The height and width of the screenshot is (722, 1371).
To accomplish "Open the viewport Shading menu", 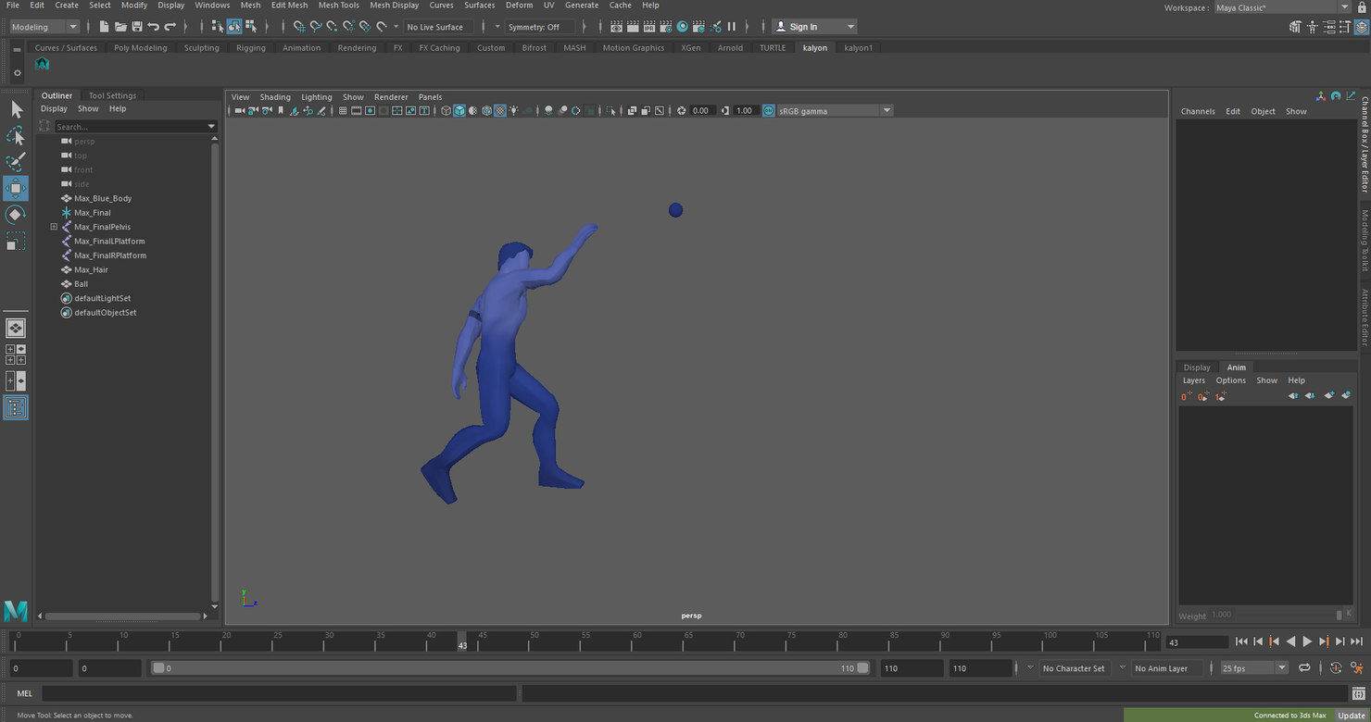I will (274, 97).
